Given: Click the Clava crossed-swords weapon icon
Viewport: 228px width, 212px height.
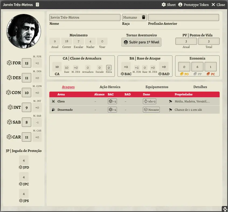Looking at the screenshot, I should pyautogui.click(x=53, y=101).
